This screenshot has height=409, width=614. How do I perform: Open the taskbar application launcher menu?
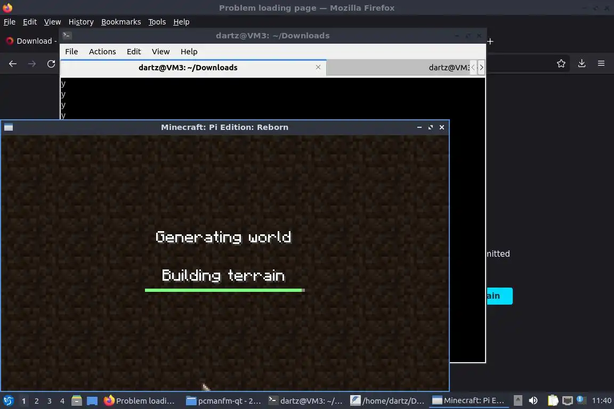point(8,401)
